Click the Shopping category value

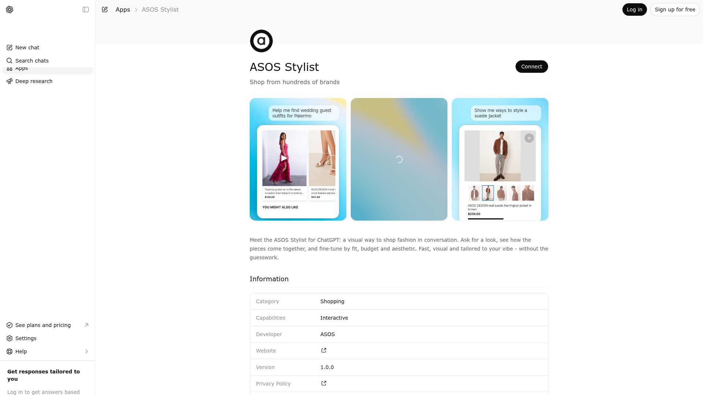click(x=332, y=301)
